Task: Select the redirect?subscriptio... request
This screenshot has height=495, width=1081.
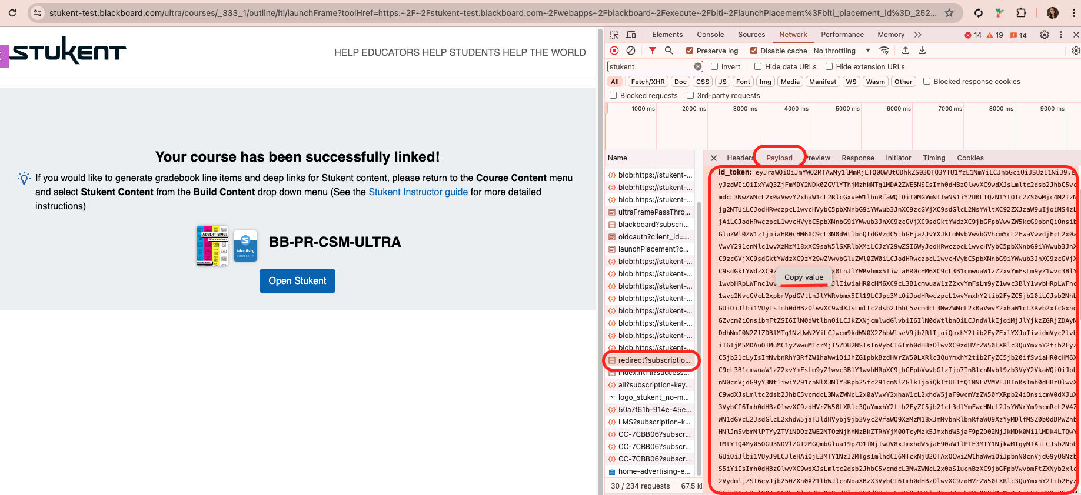Action: point(651,360)
